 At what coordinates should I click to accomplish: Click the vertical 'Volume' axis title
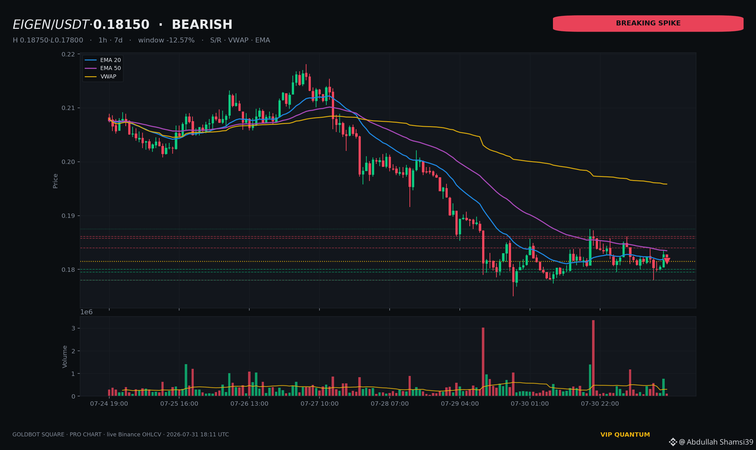(65, 357)
